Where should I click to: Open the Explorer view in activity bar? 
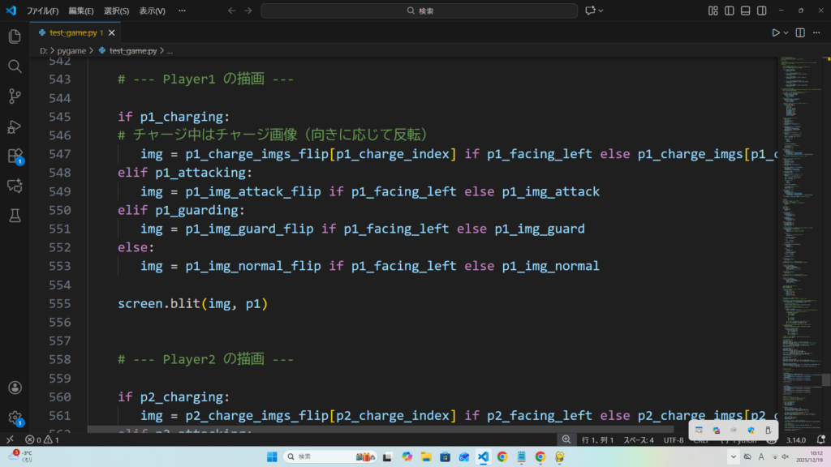[x=14, y=36]
